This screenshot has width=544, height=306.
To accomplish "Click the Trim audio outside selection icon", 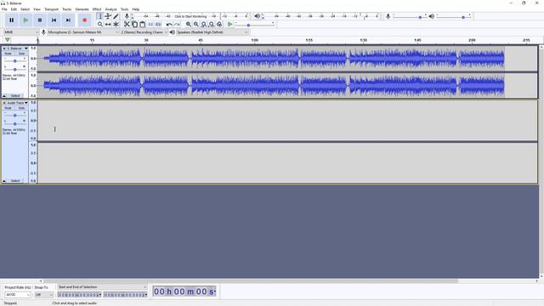I will pos(150,25).
